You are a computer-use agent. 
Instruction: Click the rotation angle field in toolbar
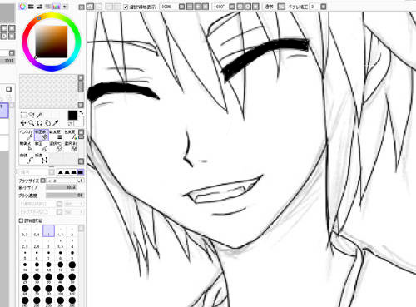220,7
